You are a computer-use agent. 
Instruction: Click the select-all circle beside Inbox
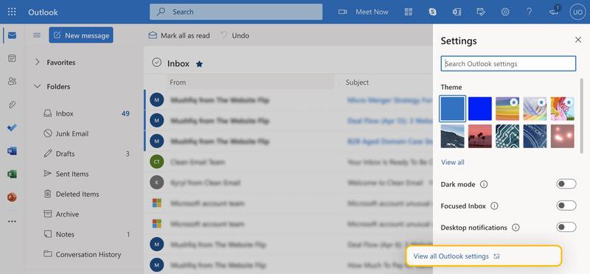pyautogui.click(x=156, y=63)
